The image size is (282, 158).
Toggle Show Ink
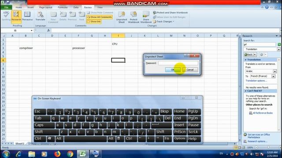(94, 22)
